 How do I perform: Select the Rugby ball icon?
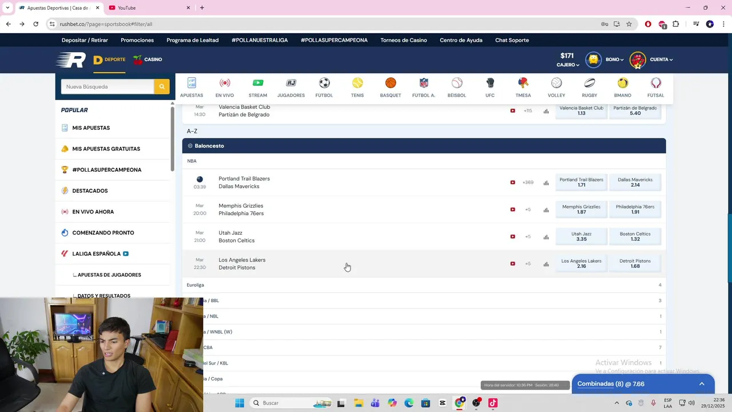tap(590, 84)
